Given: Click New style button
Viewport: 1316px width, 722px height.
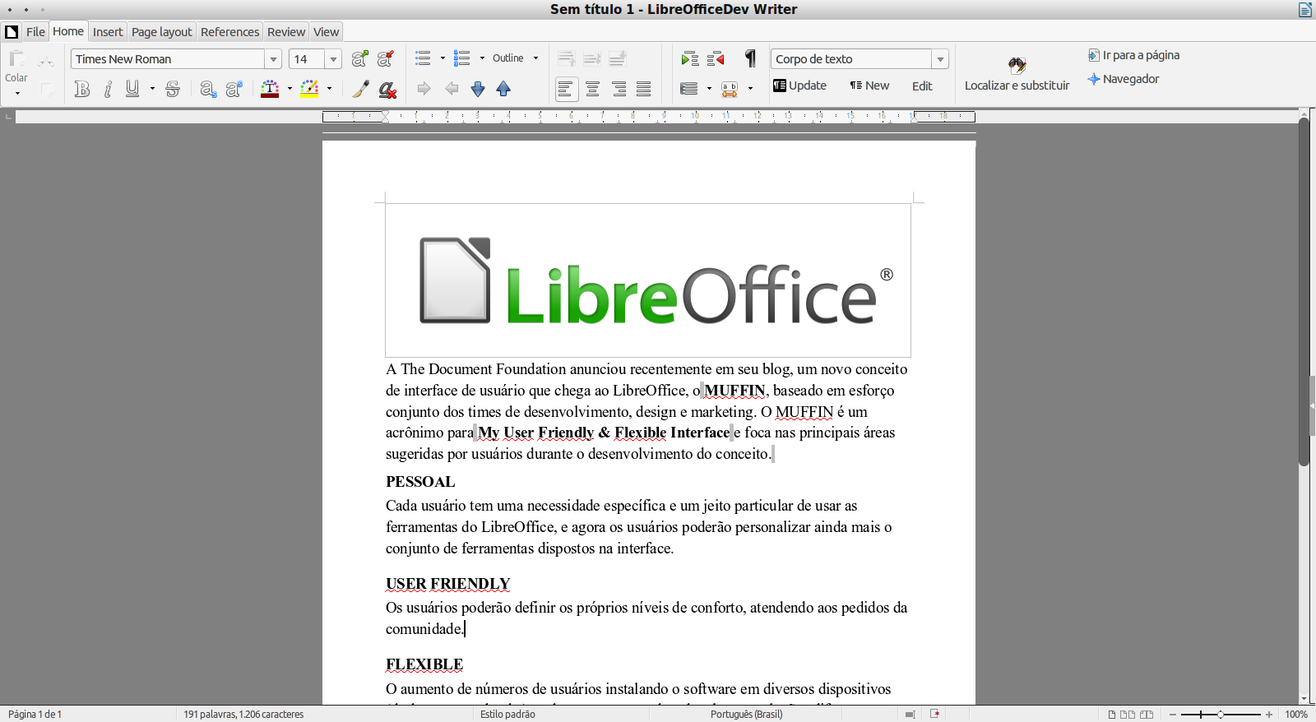Looking at the screenshot, I should click(x=869, y=86).
